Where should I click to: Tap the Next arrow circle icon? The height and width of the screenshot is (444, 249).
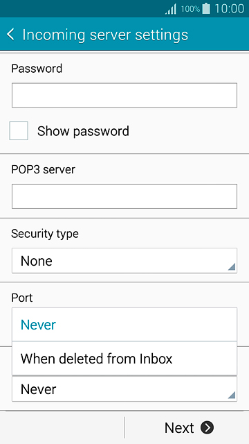click(207, 427)
